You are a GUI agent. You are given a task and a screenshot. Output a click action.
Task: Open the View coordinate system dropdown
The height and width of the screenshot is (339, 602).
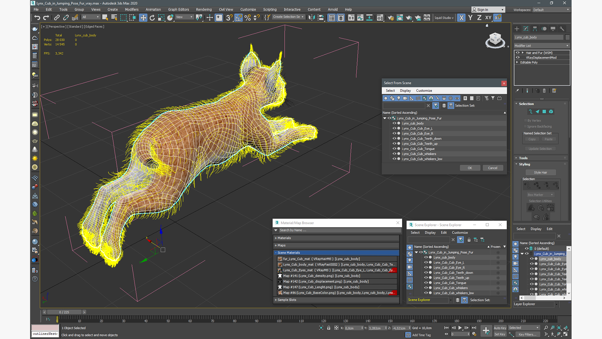click(184, 17)
